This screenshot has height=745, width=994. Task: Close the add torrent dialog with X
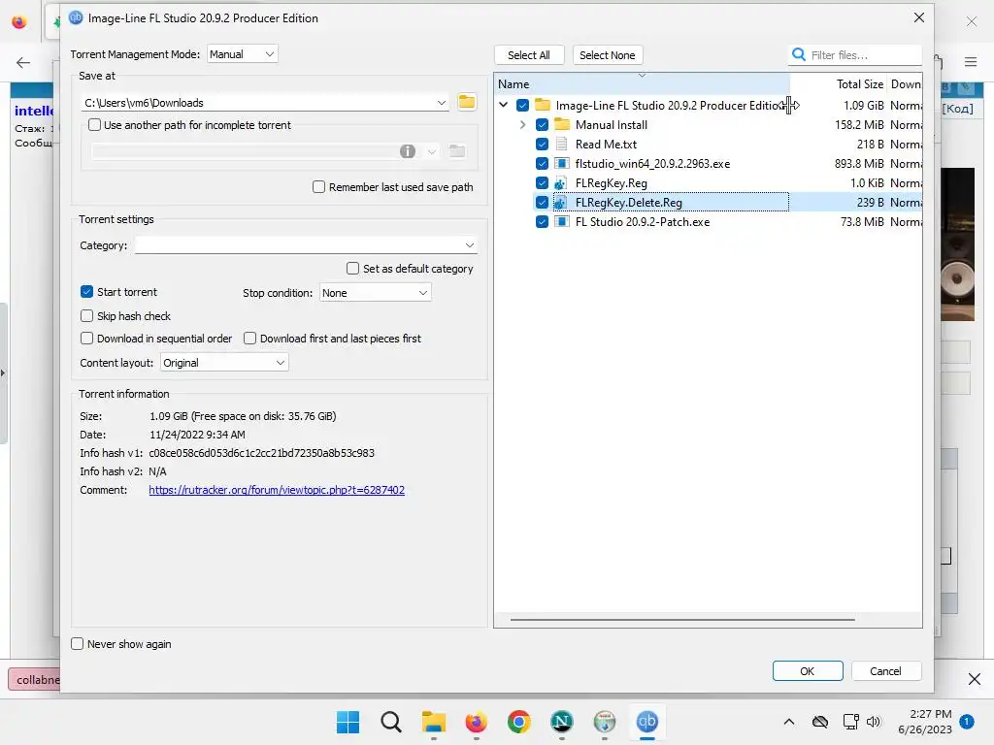(x=918, y=17)
